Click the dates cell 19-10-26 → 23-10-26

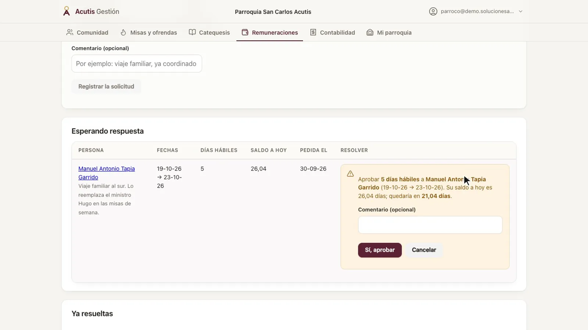[x=169, y=177]
